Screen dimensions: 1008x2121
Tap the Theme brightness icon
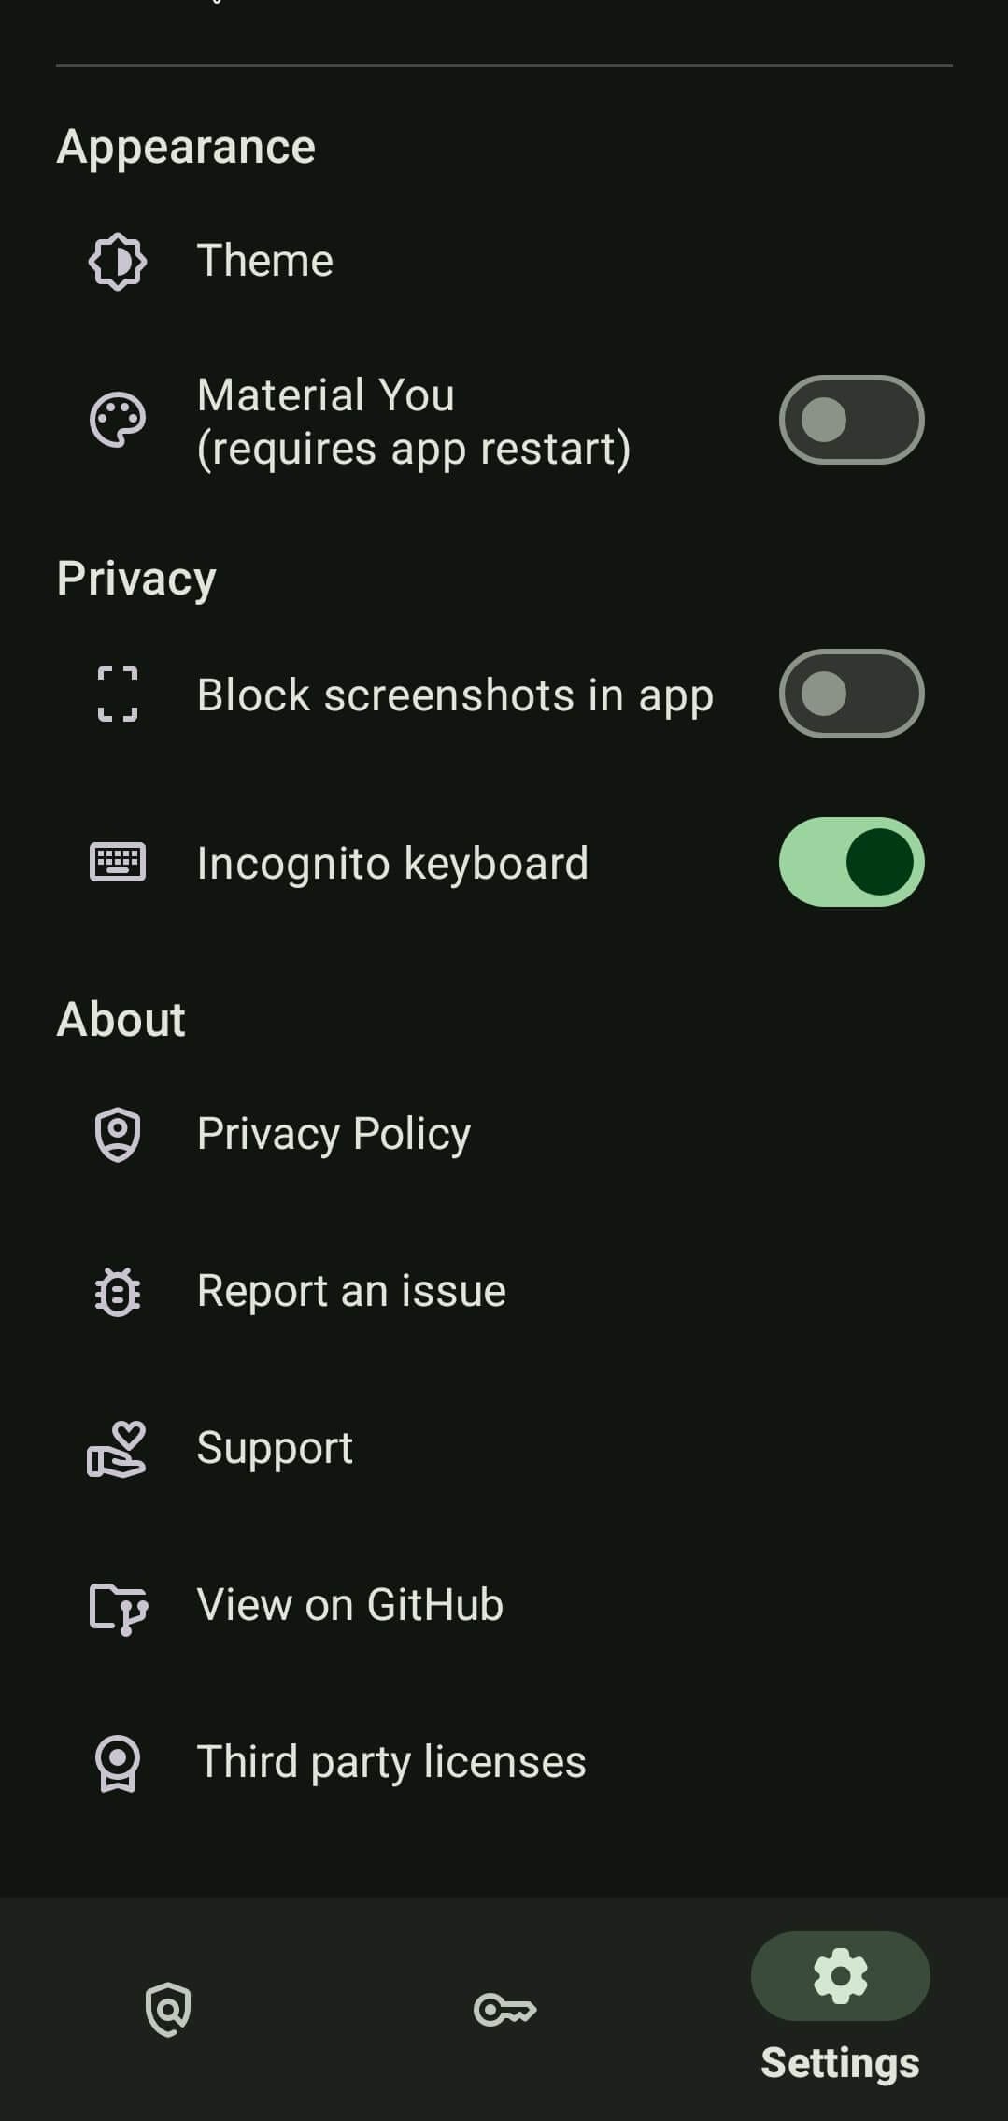pyautogui.click(x=118, y=261)
